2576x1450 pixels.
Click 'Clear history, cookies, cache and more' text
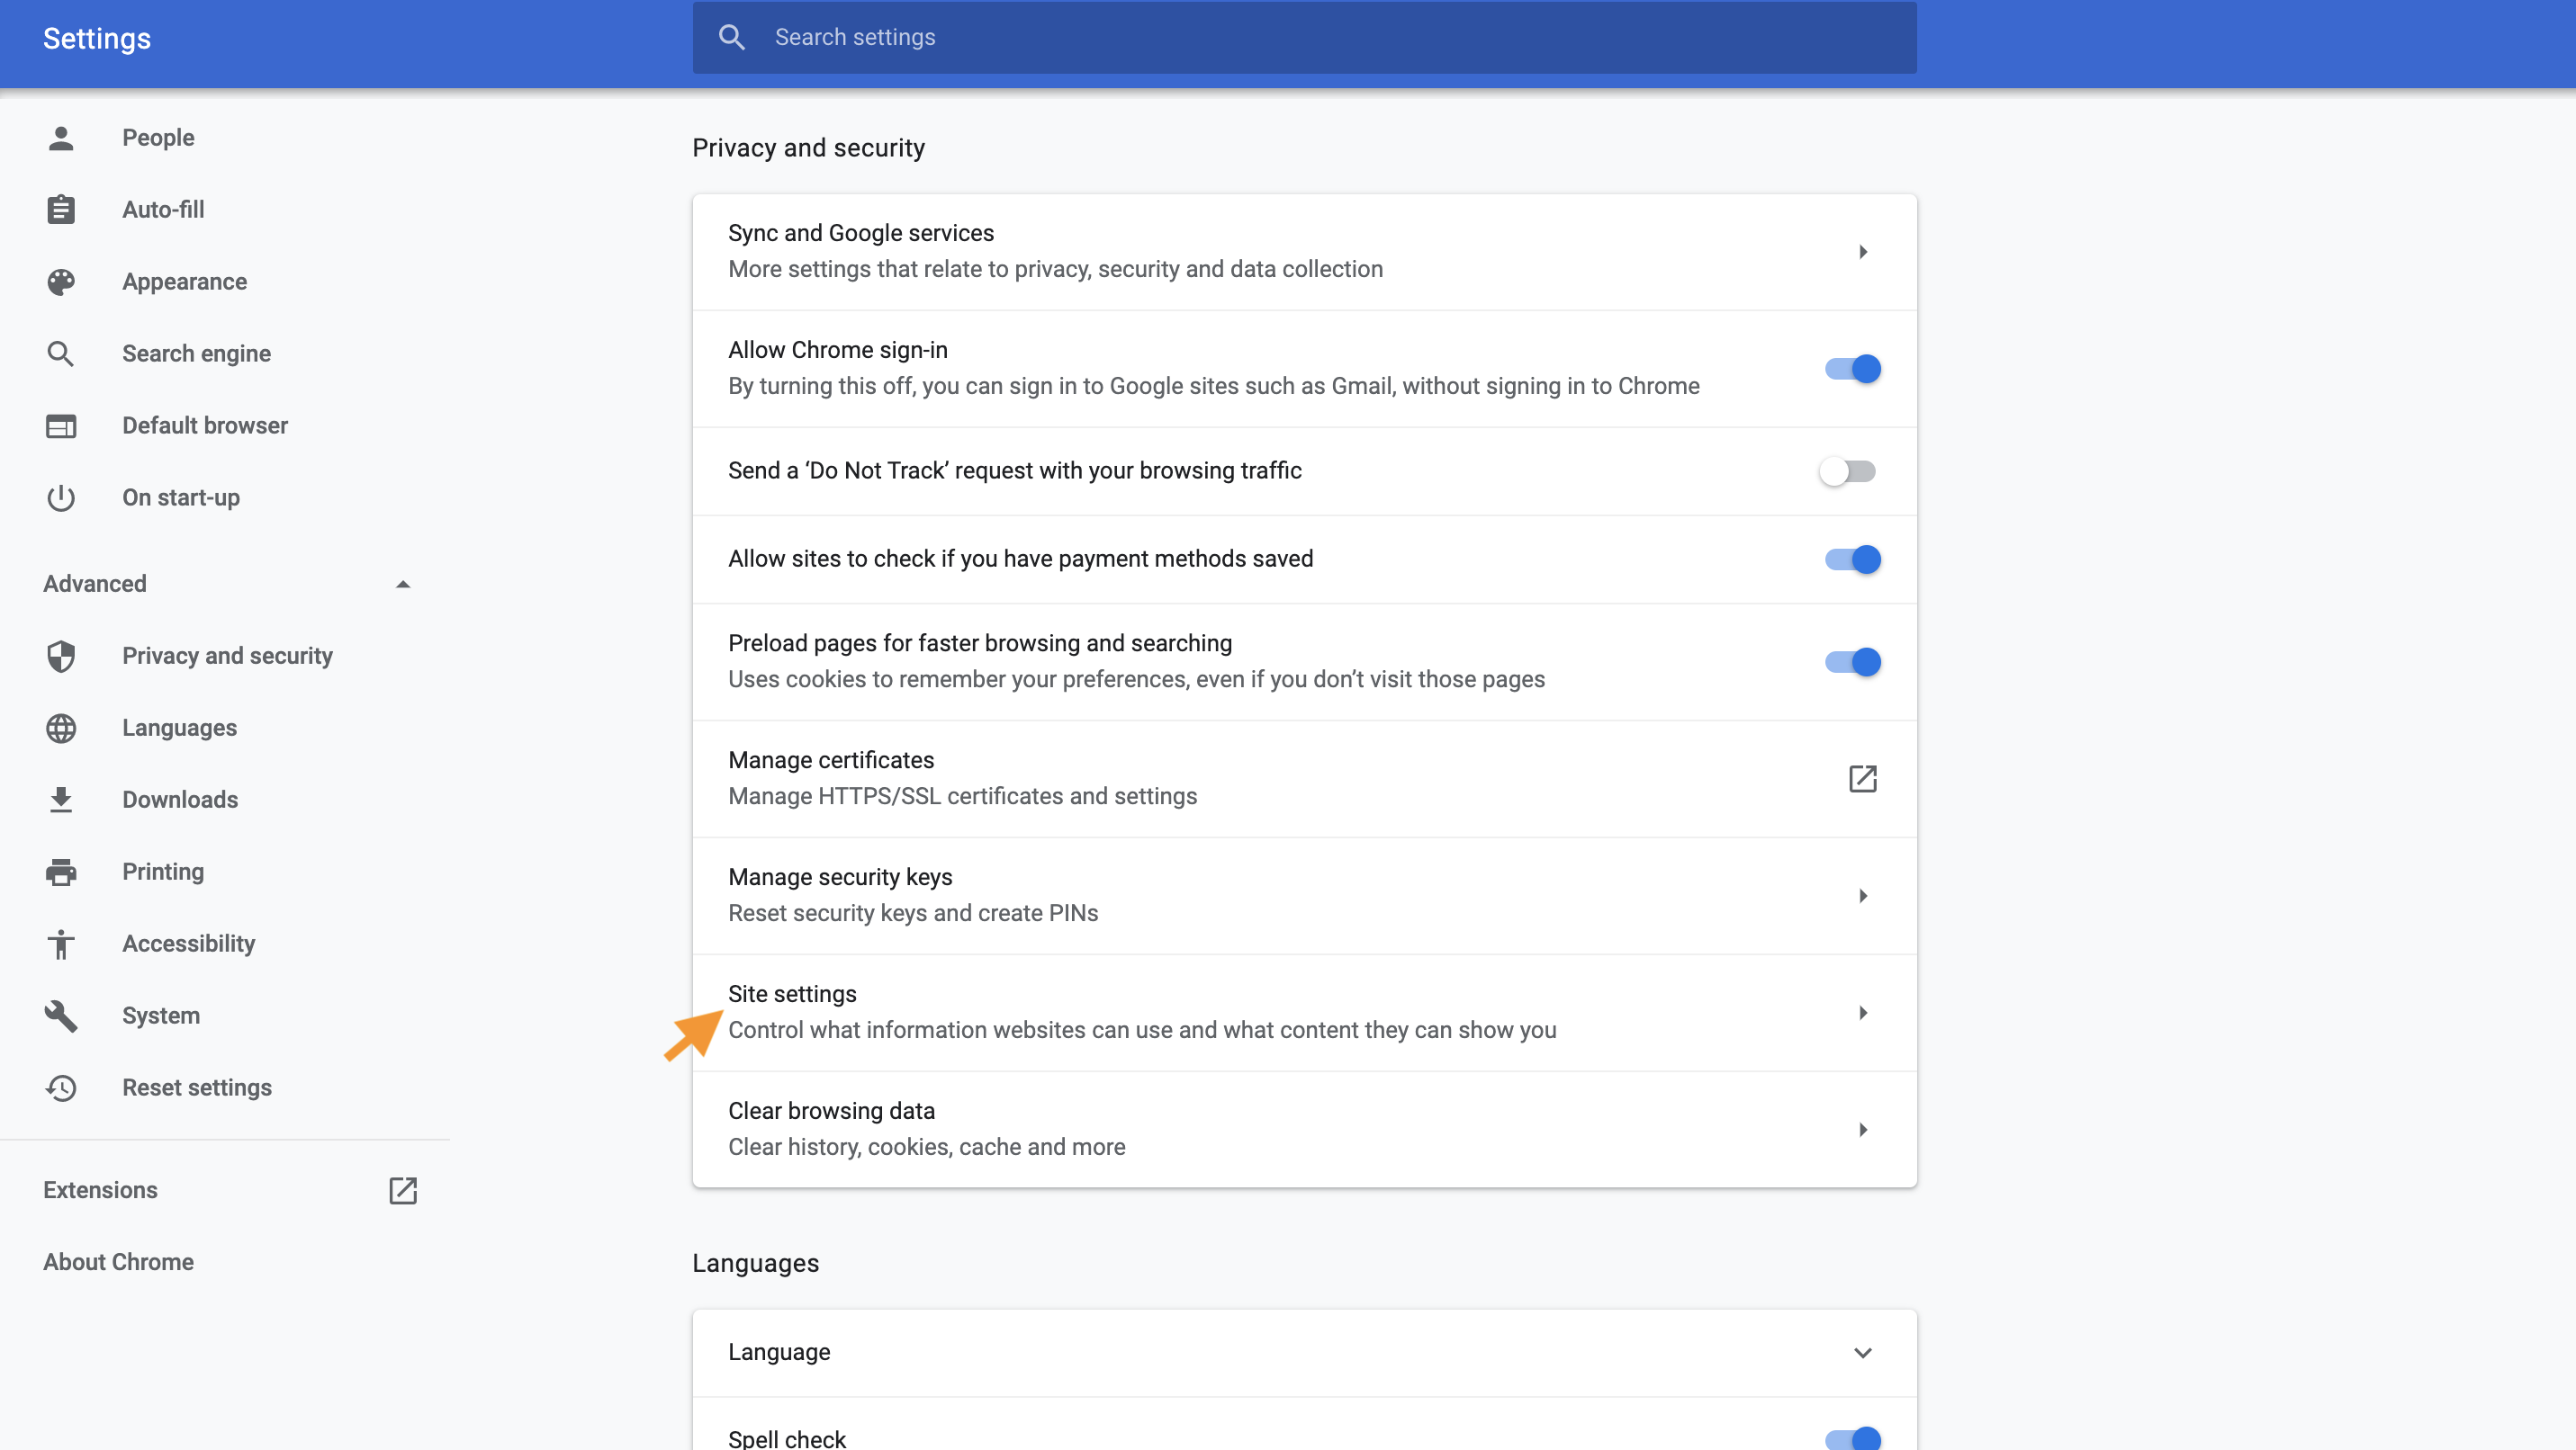pos(927,1147)
